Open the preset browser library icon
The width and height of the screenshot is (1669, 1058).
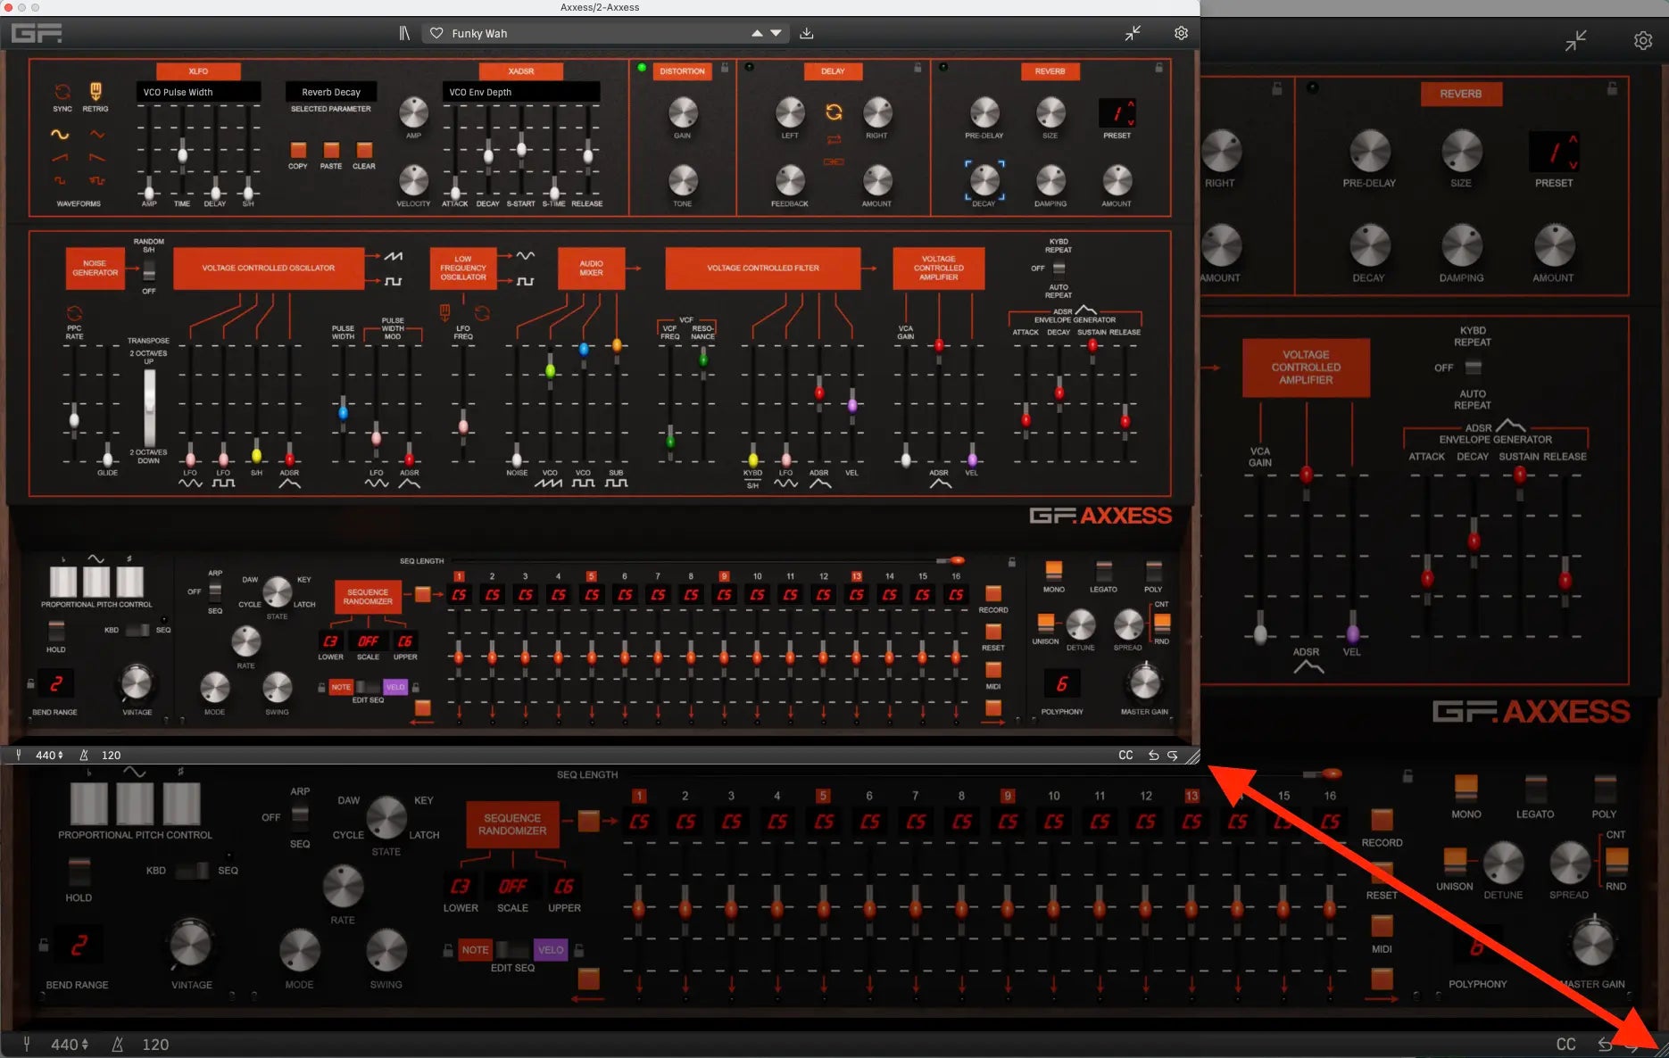coord(404,33)
